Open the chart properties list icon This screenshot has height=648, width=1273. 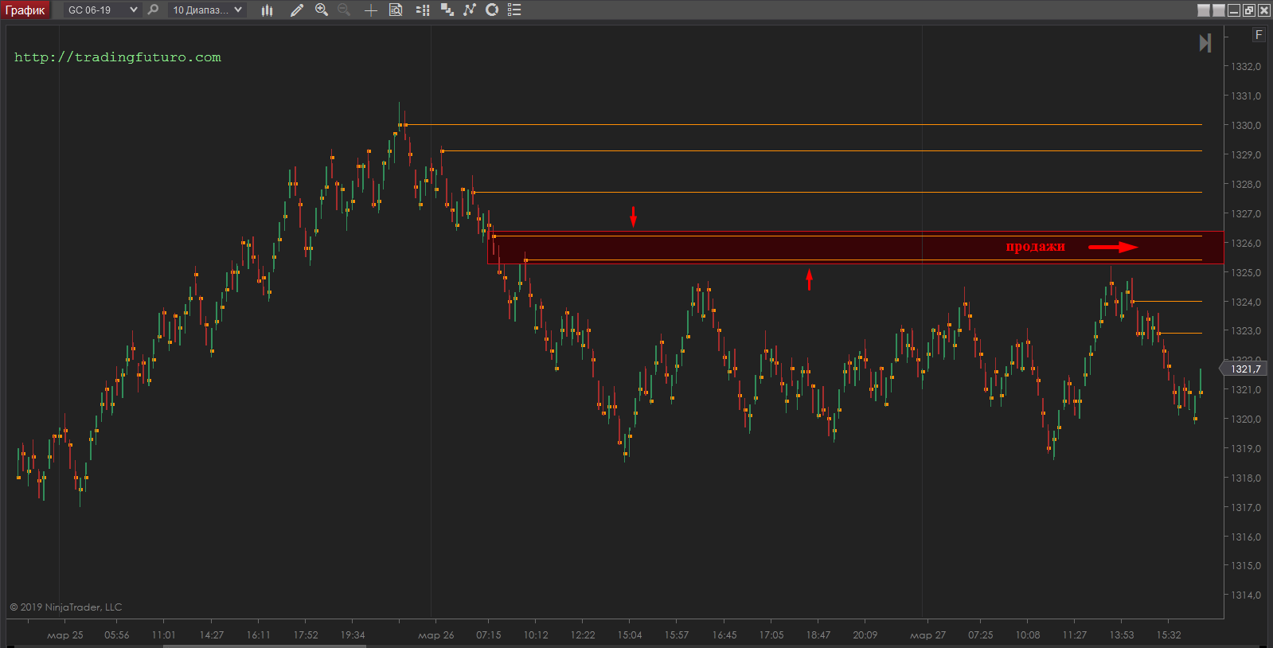click(514, 10)
